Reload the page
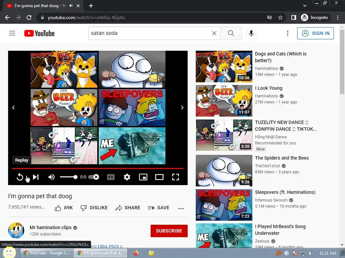The image size is (345, 258). [x=29, y=17]
